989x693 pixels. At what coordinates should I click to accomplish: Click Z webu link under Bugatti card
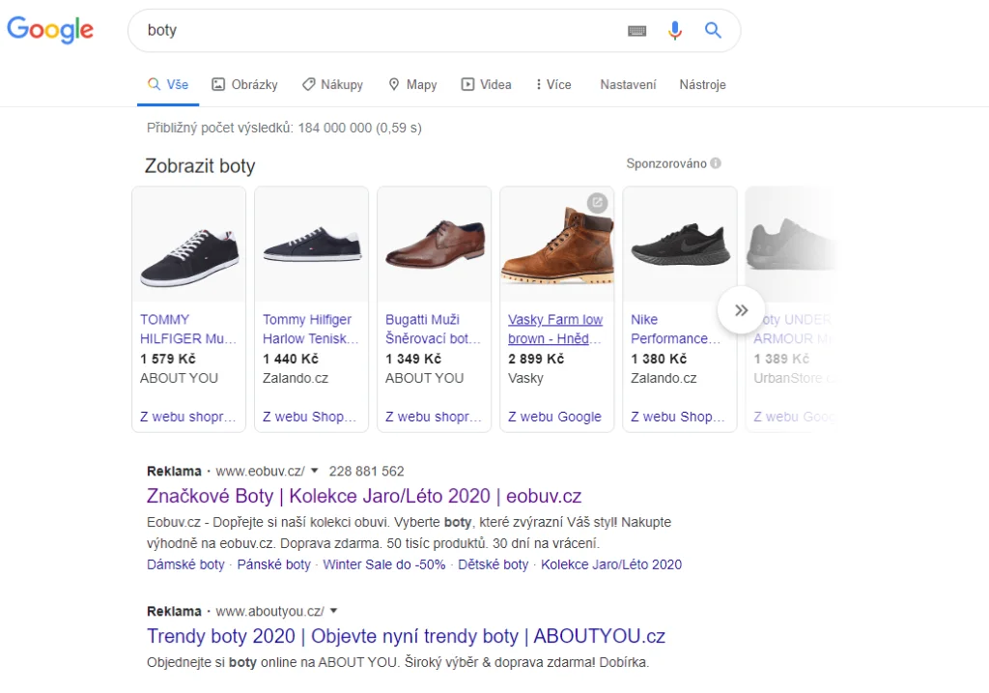[433, 417]
